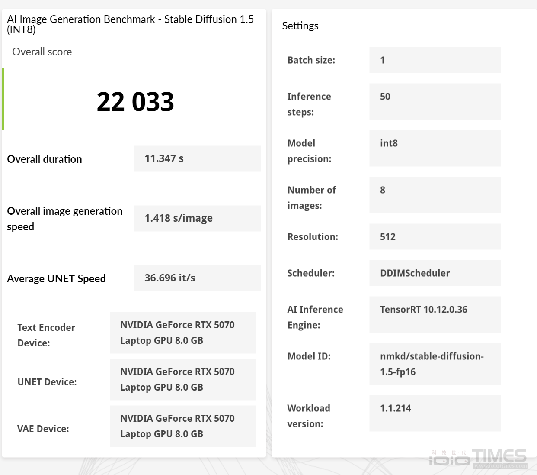Click the Text Encoder Device value box
The height and width of the screenshot is (475, 537).
pyautogui.click(x=183, y=333)
